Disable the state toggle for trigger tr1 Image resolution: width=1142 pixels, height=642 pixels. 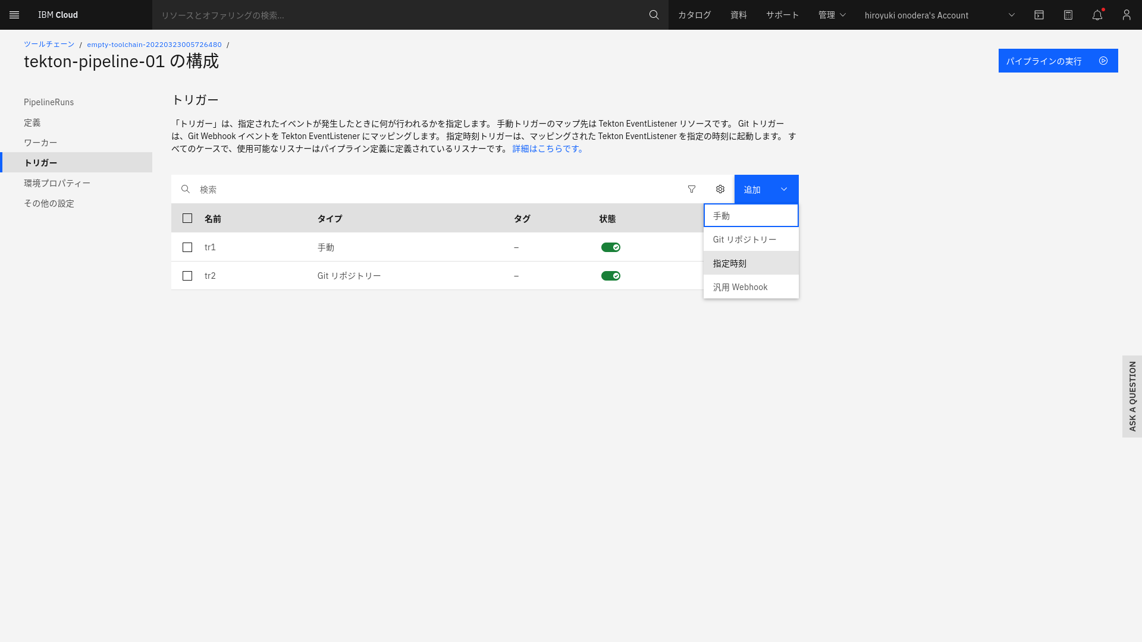pyautogui.click(x=611, y=247)
